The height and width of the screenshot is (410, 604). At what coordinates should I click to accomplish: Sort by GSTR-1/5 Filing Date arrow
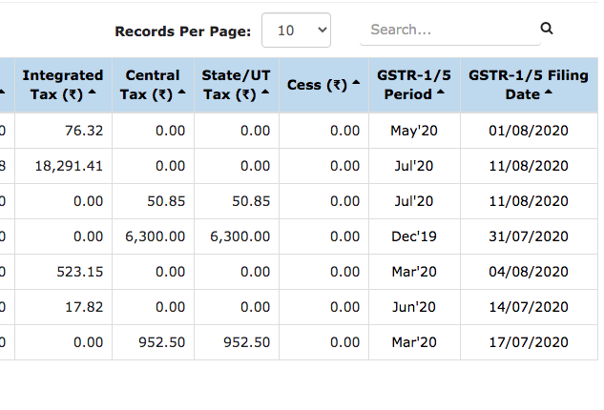tap(549, 92)
